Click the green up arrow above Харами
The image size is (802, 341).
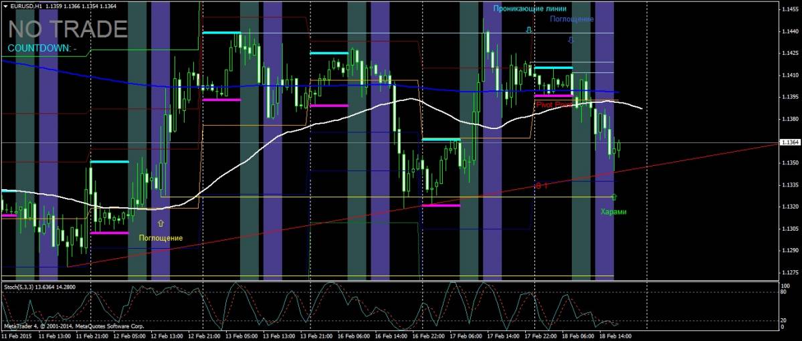614,197
